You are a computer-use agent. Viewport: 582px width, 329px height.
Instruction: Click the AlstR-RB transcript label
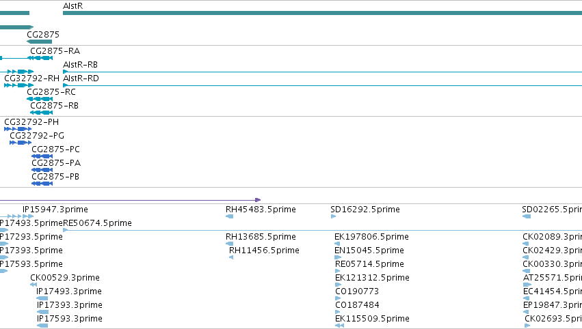(80, 65)
